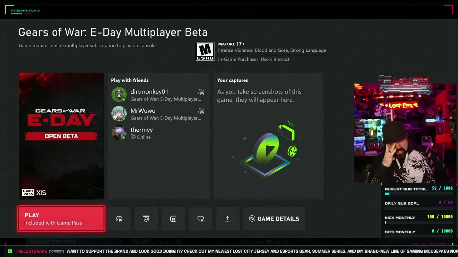Select MrWuwu's avatar picture
The height and width of the screenshot is (257, 458).
119,114
